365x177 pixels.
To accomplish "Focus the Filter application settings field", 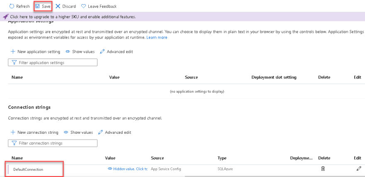I will click(56, 62).
